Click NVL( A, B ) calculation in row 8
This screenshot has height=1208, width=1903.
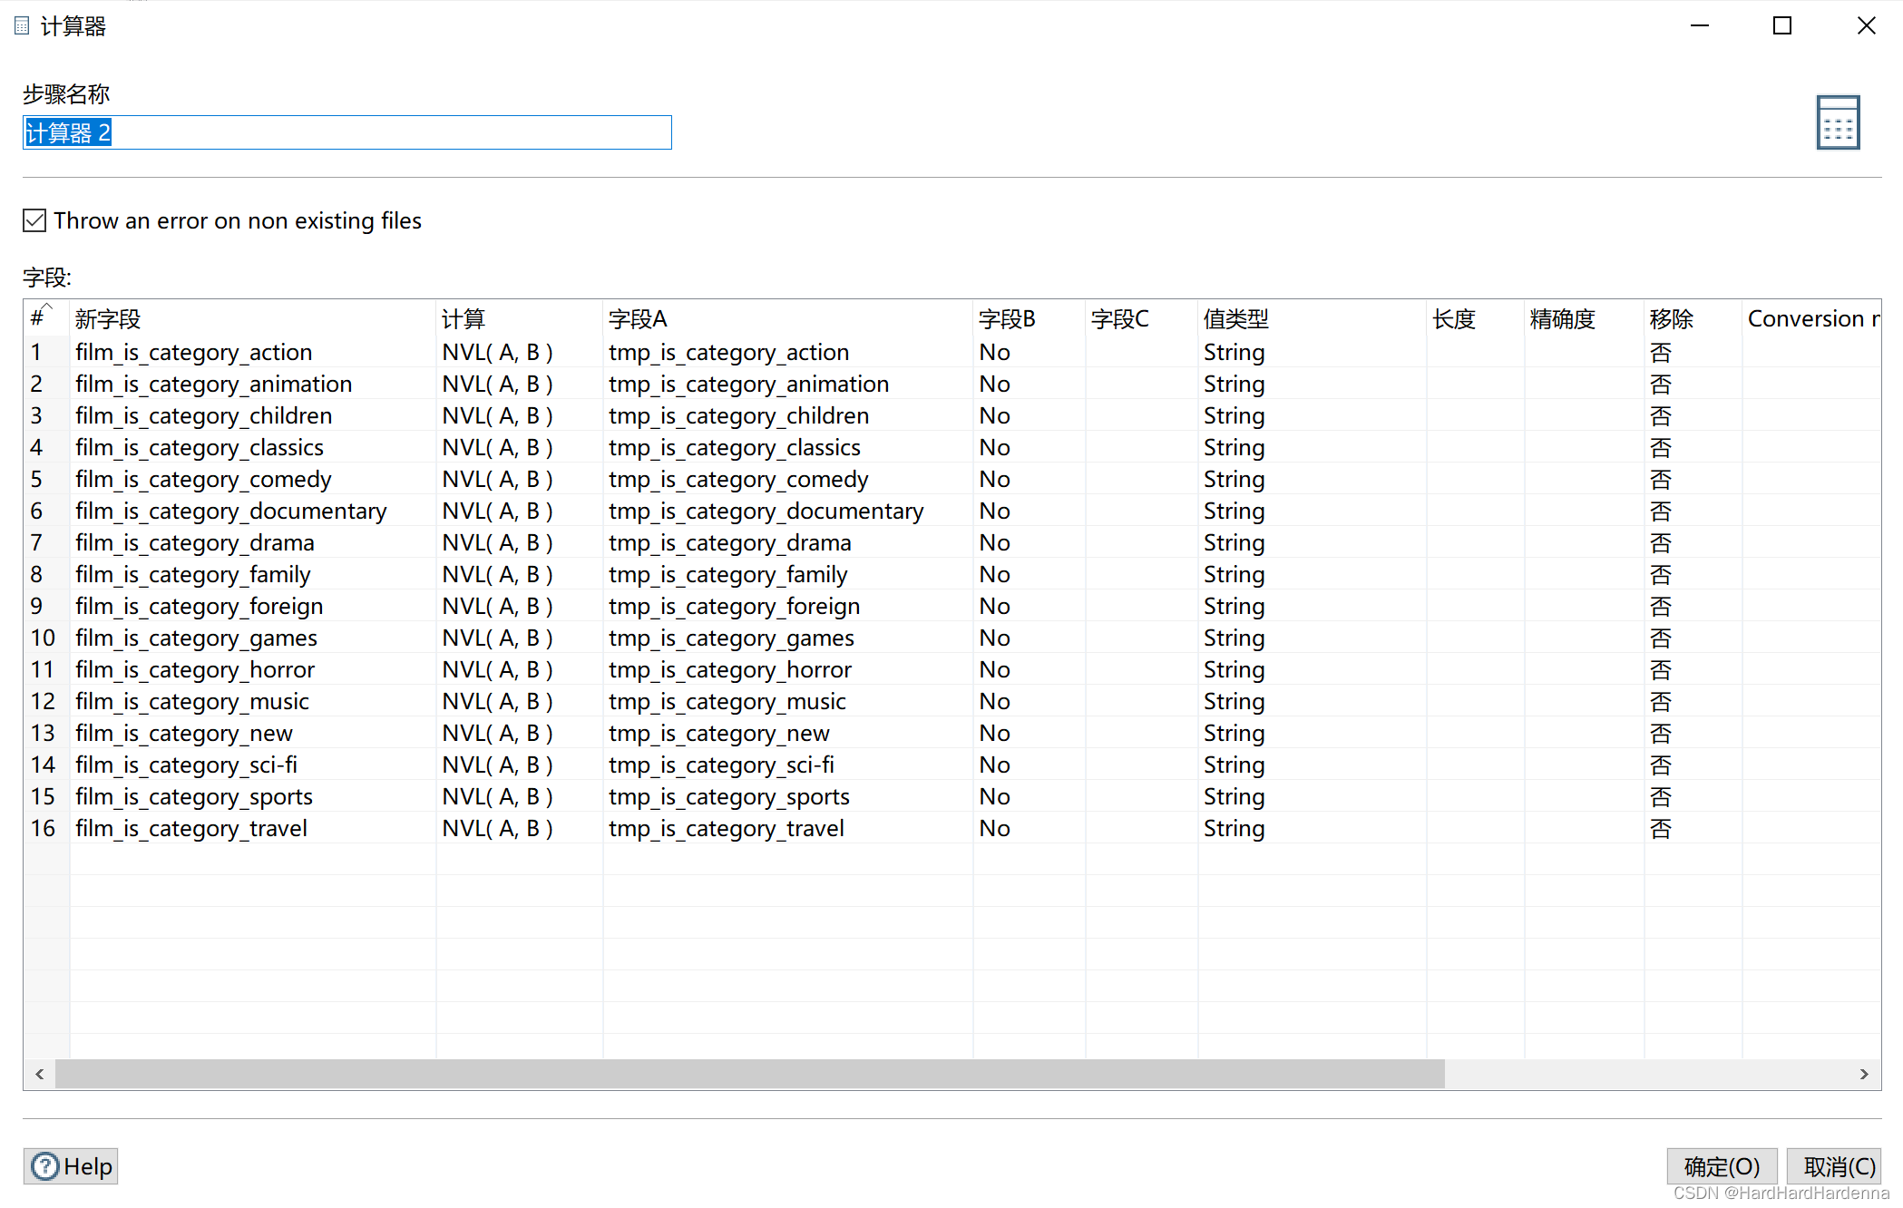point(520,574)
